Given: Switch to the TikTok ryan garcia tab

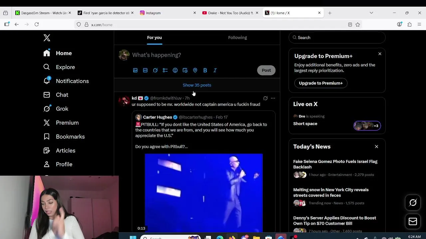Looking at the screenshot, I should [x=106, y=13].
